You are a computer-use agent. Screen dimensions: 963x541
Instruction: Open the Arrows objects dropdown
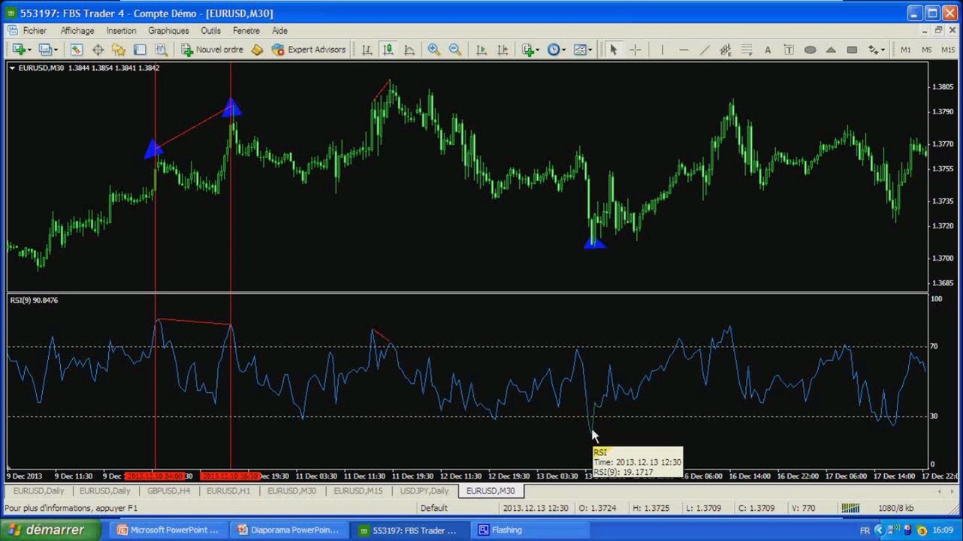[876, 50]
